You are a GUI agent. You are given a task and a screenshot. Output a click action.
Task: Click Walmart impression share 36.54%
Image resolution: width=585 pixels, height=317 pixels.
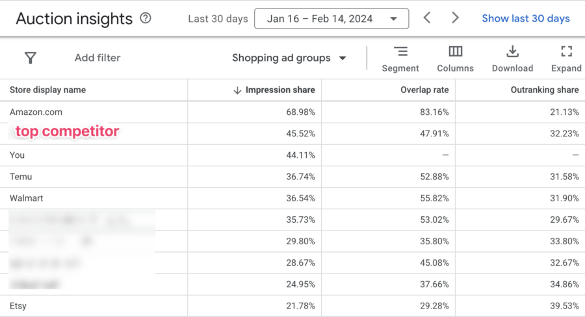300,198
